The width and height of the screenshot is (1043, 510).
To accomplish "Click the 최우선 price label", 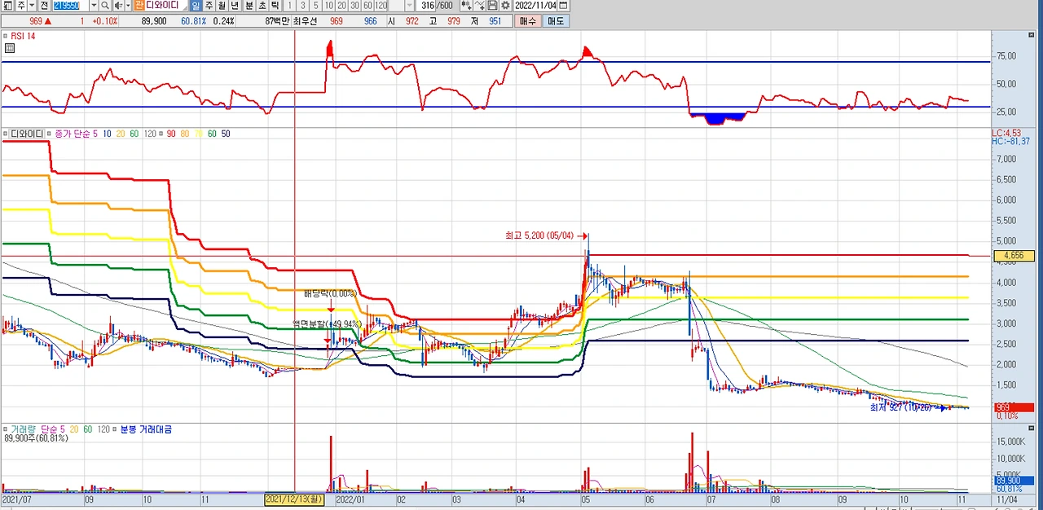I will click(307, 20).
